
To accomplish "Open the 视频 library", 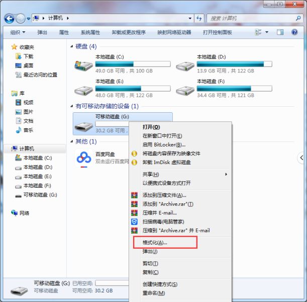I will pyautogui.click(x=25, y=102).
